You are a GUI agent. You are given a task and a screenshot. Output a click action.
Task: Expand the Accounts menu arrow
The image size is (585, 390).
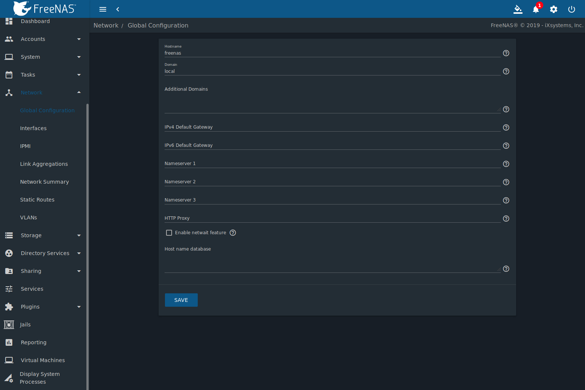79,39
